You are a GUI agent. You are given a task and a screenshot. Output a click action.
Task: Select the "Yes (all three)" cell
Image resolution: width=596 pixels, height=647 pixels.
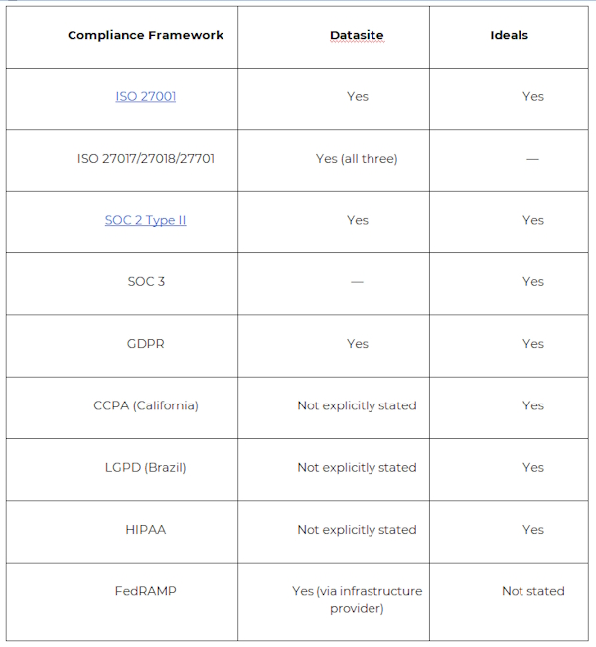357,158
